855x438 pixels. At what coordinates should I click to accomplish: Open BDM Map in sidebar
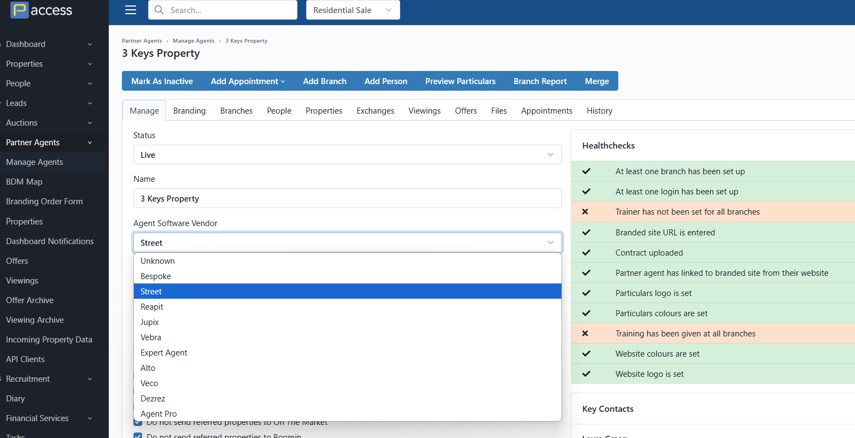(x=24, y=182)
